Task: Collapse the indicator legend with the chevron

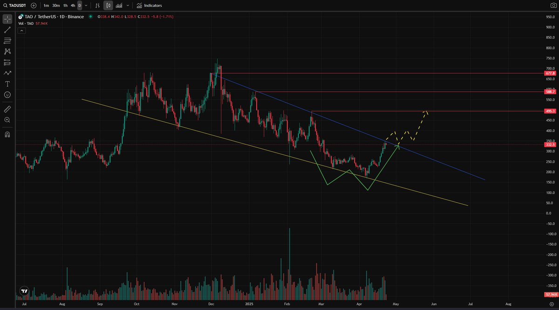Action: pos(21,30)
